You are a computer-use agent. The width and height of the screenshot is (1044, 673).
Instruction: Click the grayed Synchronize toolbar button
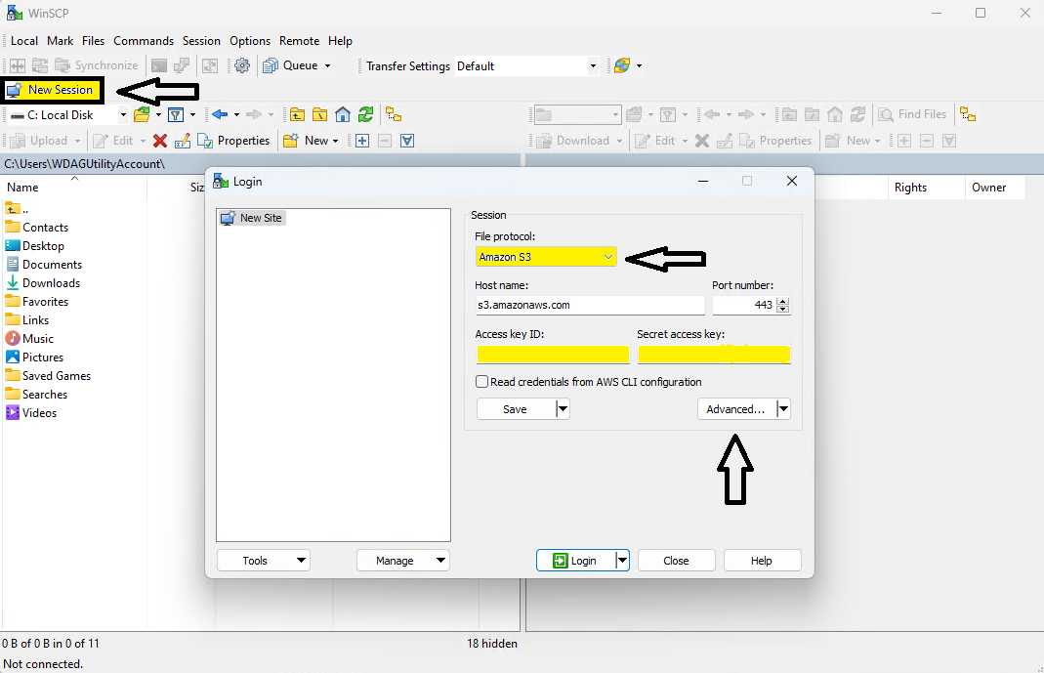click(97, 65)
